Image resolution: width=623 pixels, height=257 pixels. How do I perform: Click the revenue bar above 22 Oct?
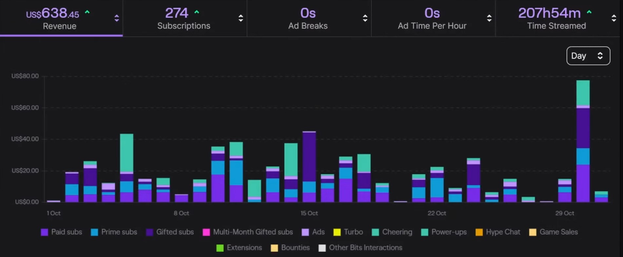[x=437, y=184]
